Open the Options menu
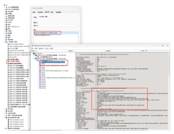 click(x=41, y=48)
